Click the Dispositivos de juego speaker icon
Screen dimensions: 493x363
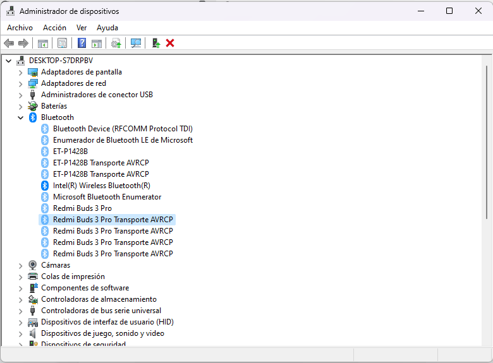tap(33, 333)
